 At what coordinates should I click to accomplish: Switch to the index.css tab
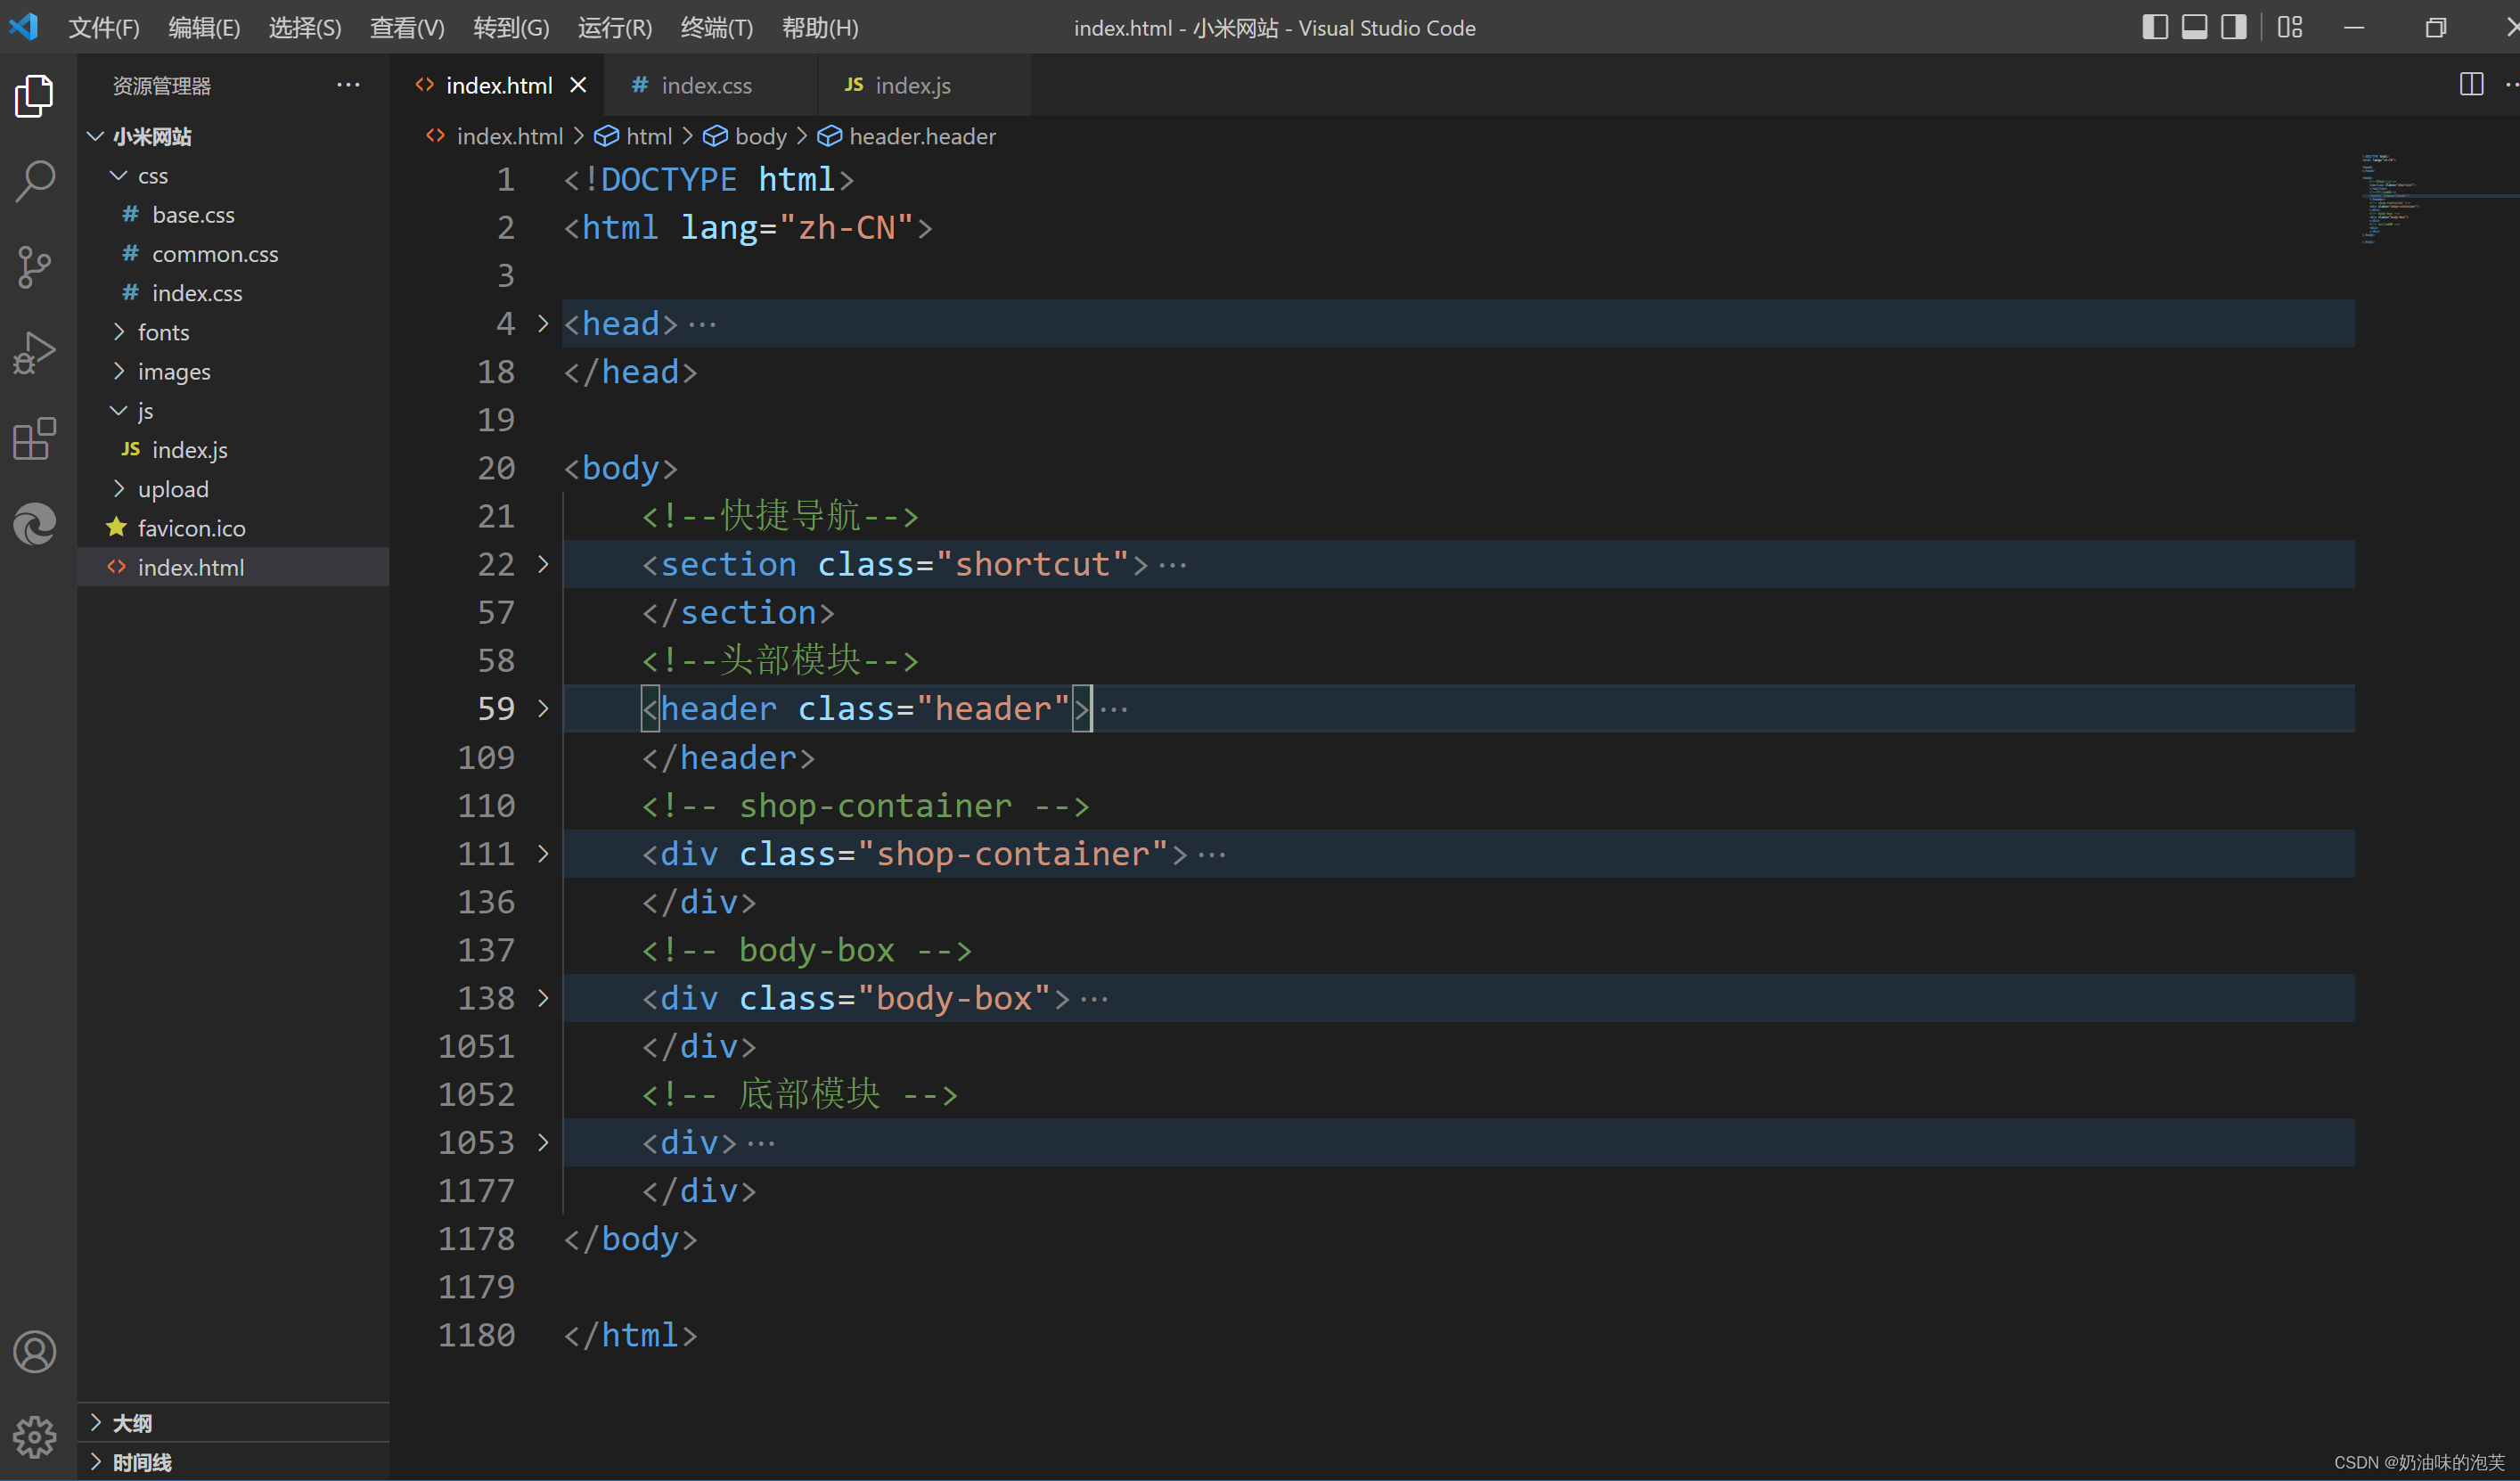pos(706,86)
